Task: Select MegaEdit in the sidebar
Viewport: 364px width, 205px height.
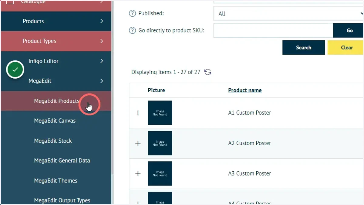Action: coord(56,81)
